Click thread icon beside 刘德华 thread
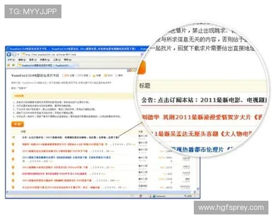 [x=13, y=144]
